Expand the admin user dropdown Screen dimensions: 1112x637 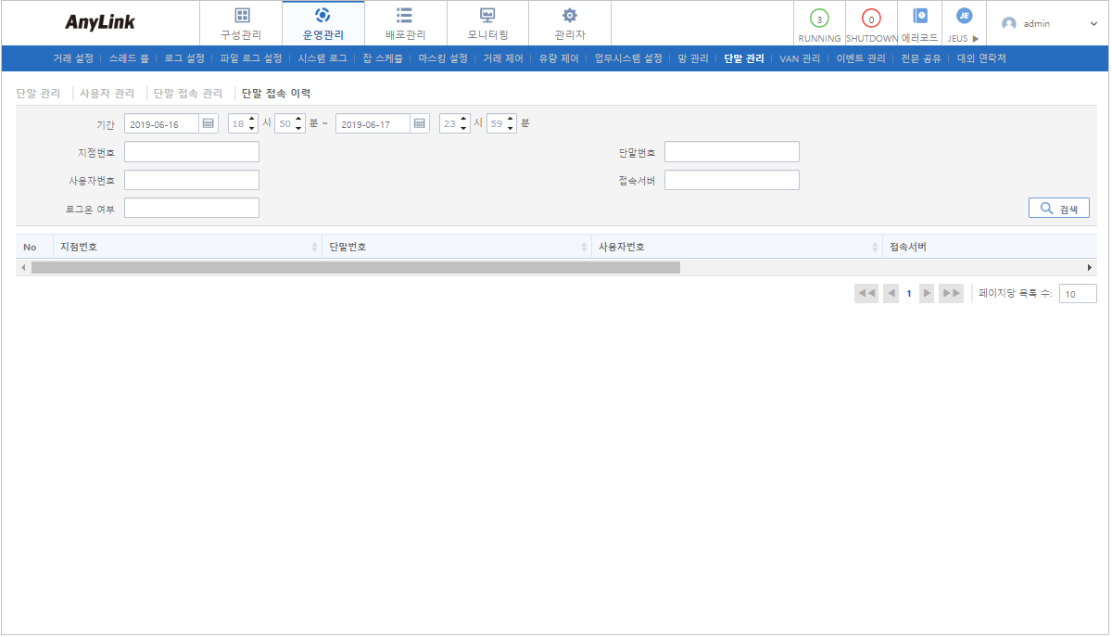(x=1093, y=23)
